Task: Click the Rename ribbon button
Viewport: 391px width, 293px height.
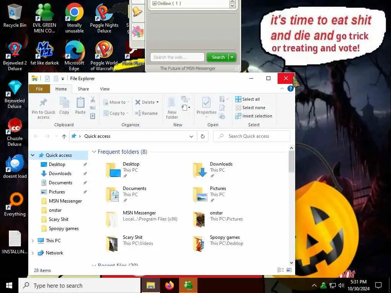Action: (x=146, y=113)
